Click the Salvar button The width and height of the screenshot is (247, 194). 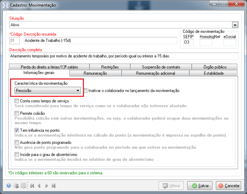200,186
